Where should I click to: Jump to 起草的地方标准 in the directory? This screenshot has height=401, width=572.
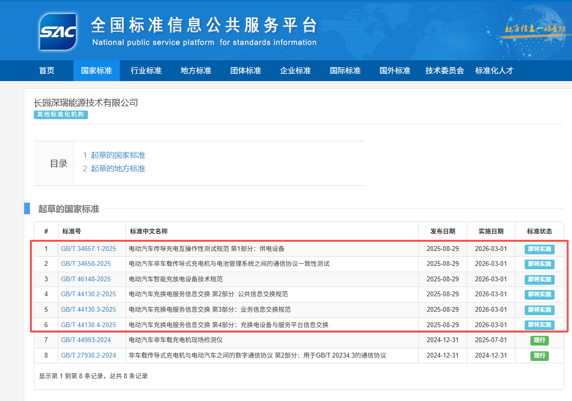coord(114,168)
